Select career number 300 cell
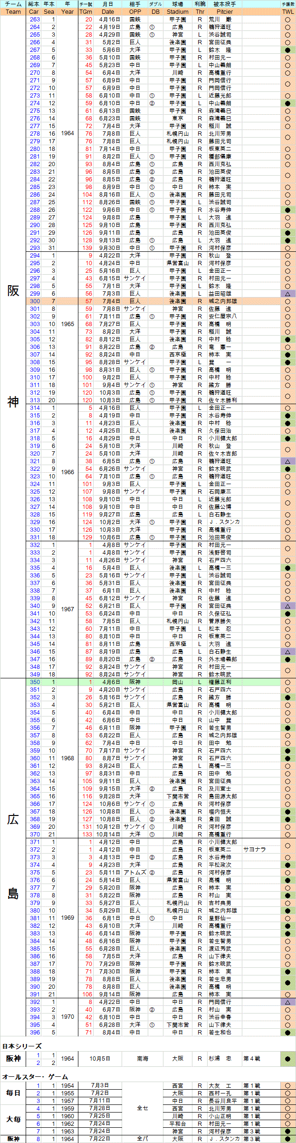The width and height of the screenshot is (296, 1143). (35, 301)
